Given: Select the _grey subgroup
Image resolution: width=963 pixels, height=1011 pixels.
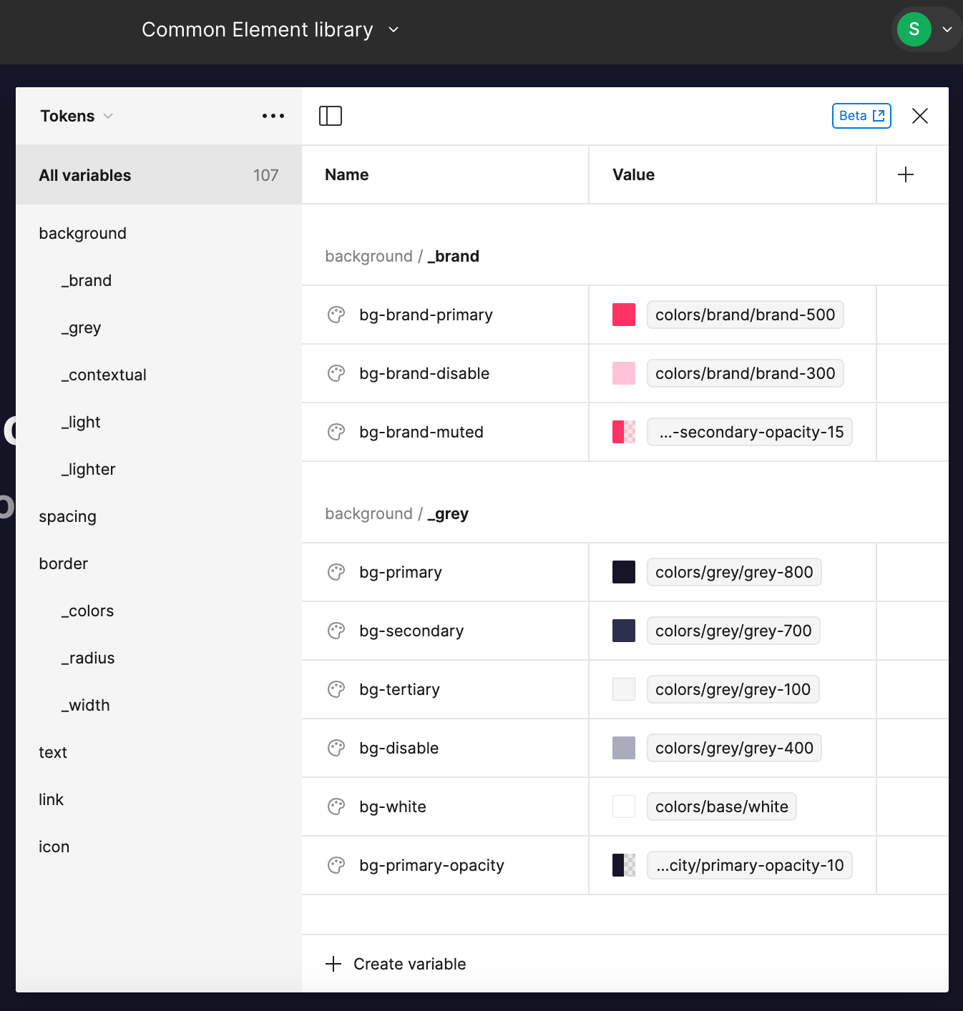Looking at the screenshot, I should [x=81, y=327].
